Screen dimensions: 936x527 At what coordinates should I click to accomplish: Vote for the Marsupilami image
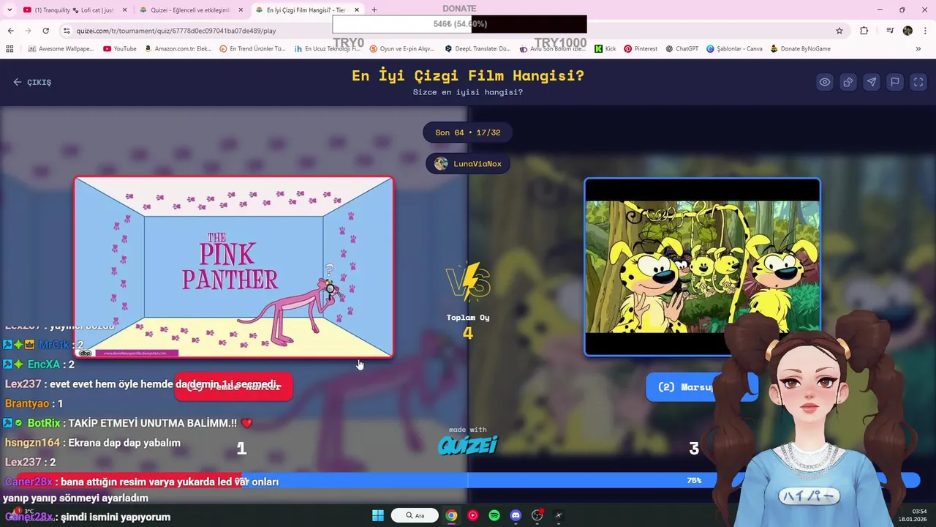[702, 267]
